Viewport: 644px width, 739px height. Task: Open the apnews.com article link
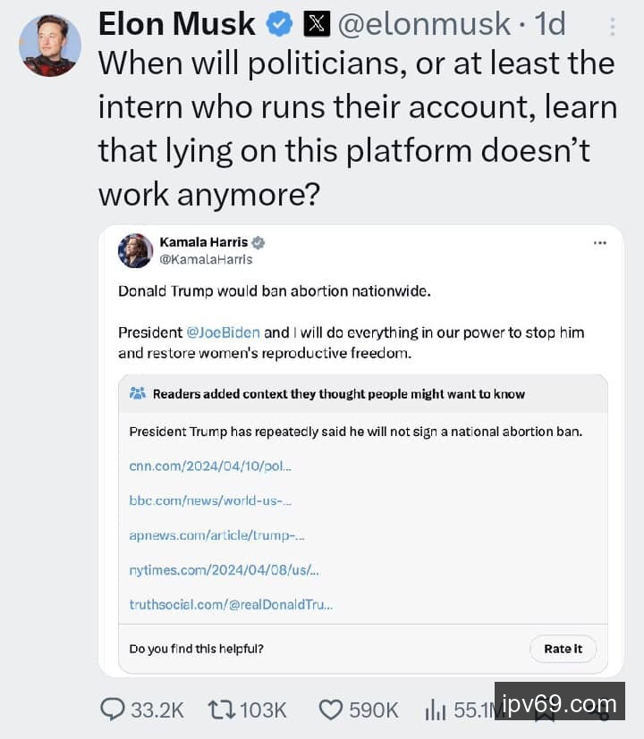[216, 535]
